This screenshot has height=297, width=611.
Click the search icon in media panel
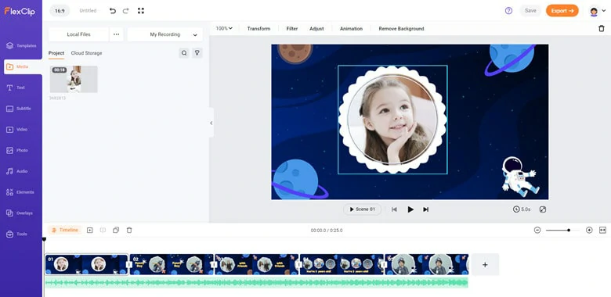184,53
